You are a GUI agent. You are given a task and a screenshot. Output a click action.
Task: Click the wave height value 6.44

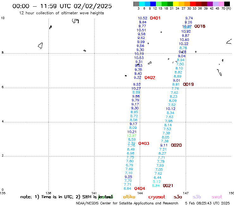157,177
